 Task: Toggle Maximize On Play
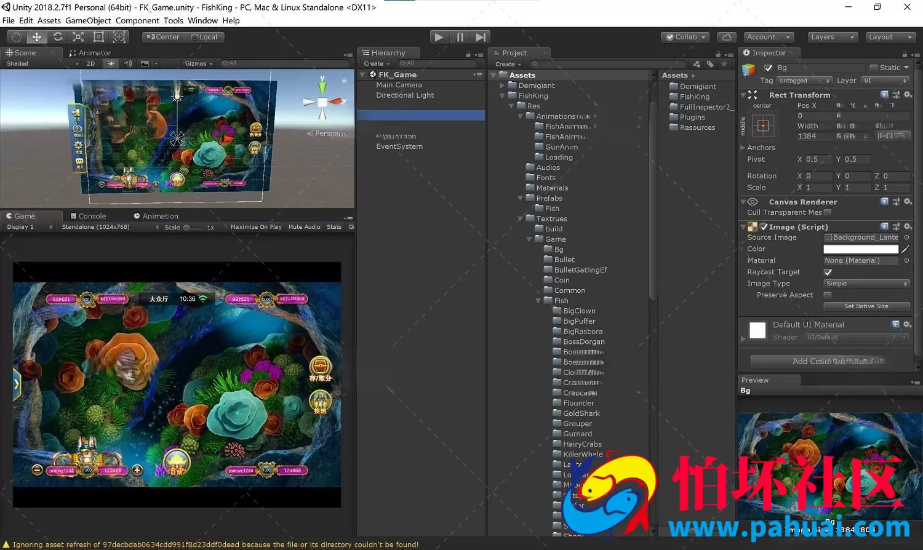(x=256, y=227)
